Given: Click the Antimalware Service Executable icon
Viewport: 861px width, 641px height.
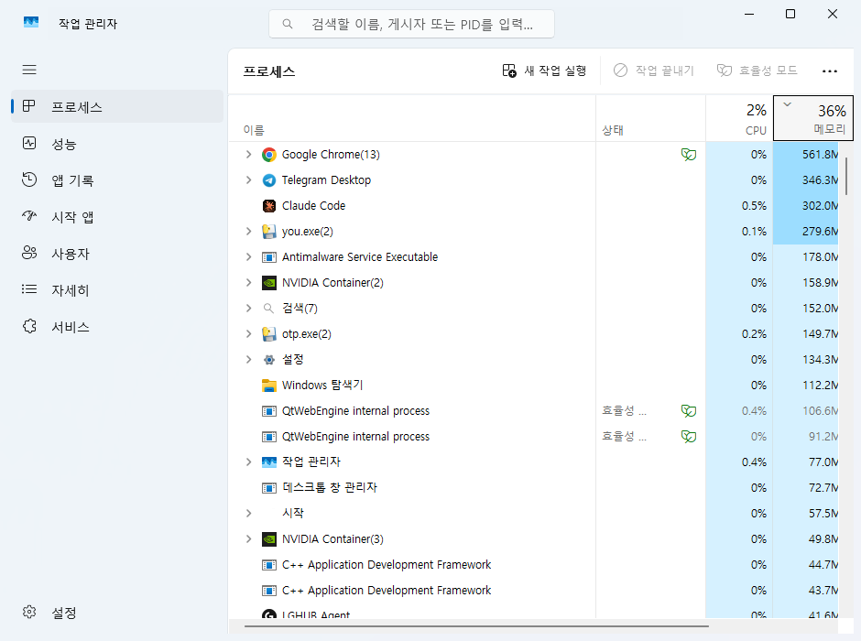Looking at the screenshot, I should (x=269, y=256).
